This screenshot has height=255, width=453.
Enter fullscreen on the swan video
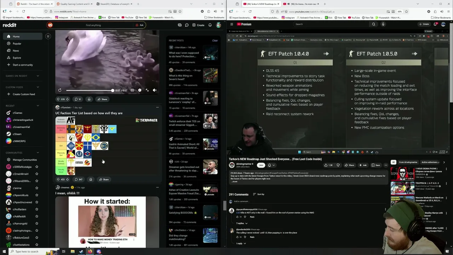[147, 90]
